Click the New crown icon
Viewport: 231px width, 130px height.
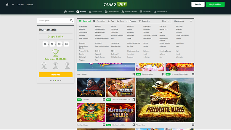click(x=118, y=21)
